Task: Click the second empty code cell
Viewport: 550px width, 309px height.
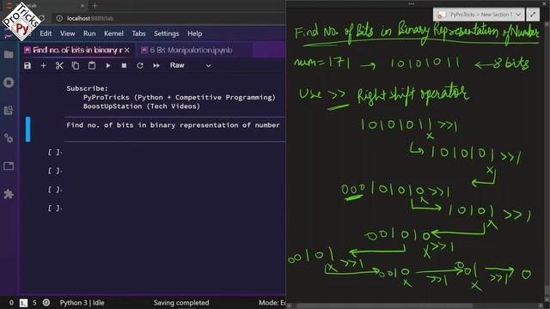Action: click(174, 171)
